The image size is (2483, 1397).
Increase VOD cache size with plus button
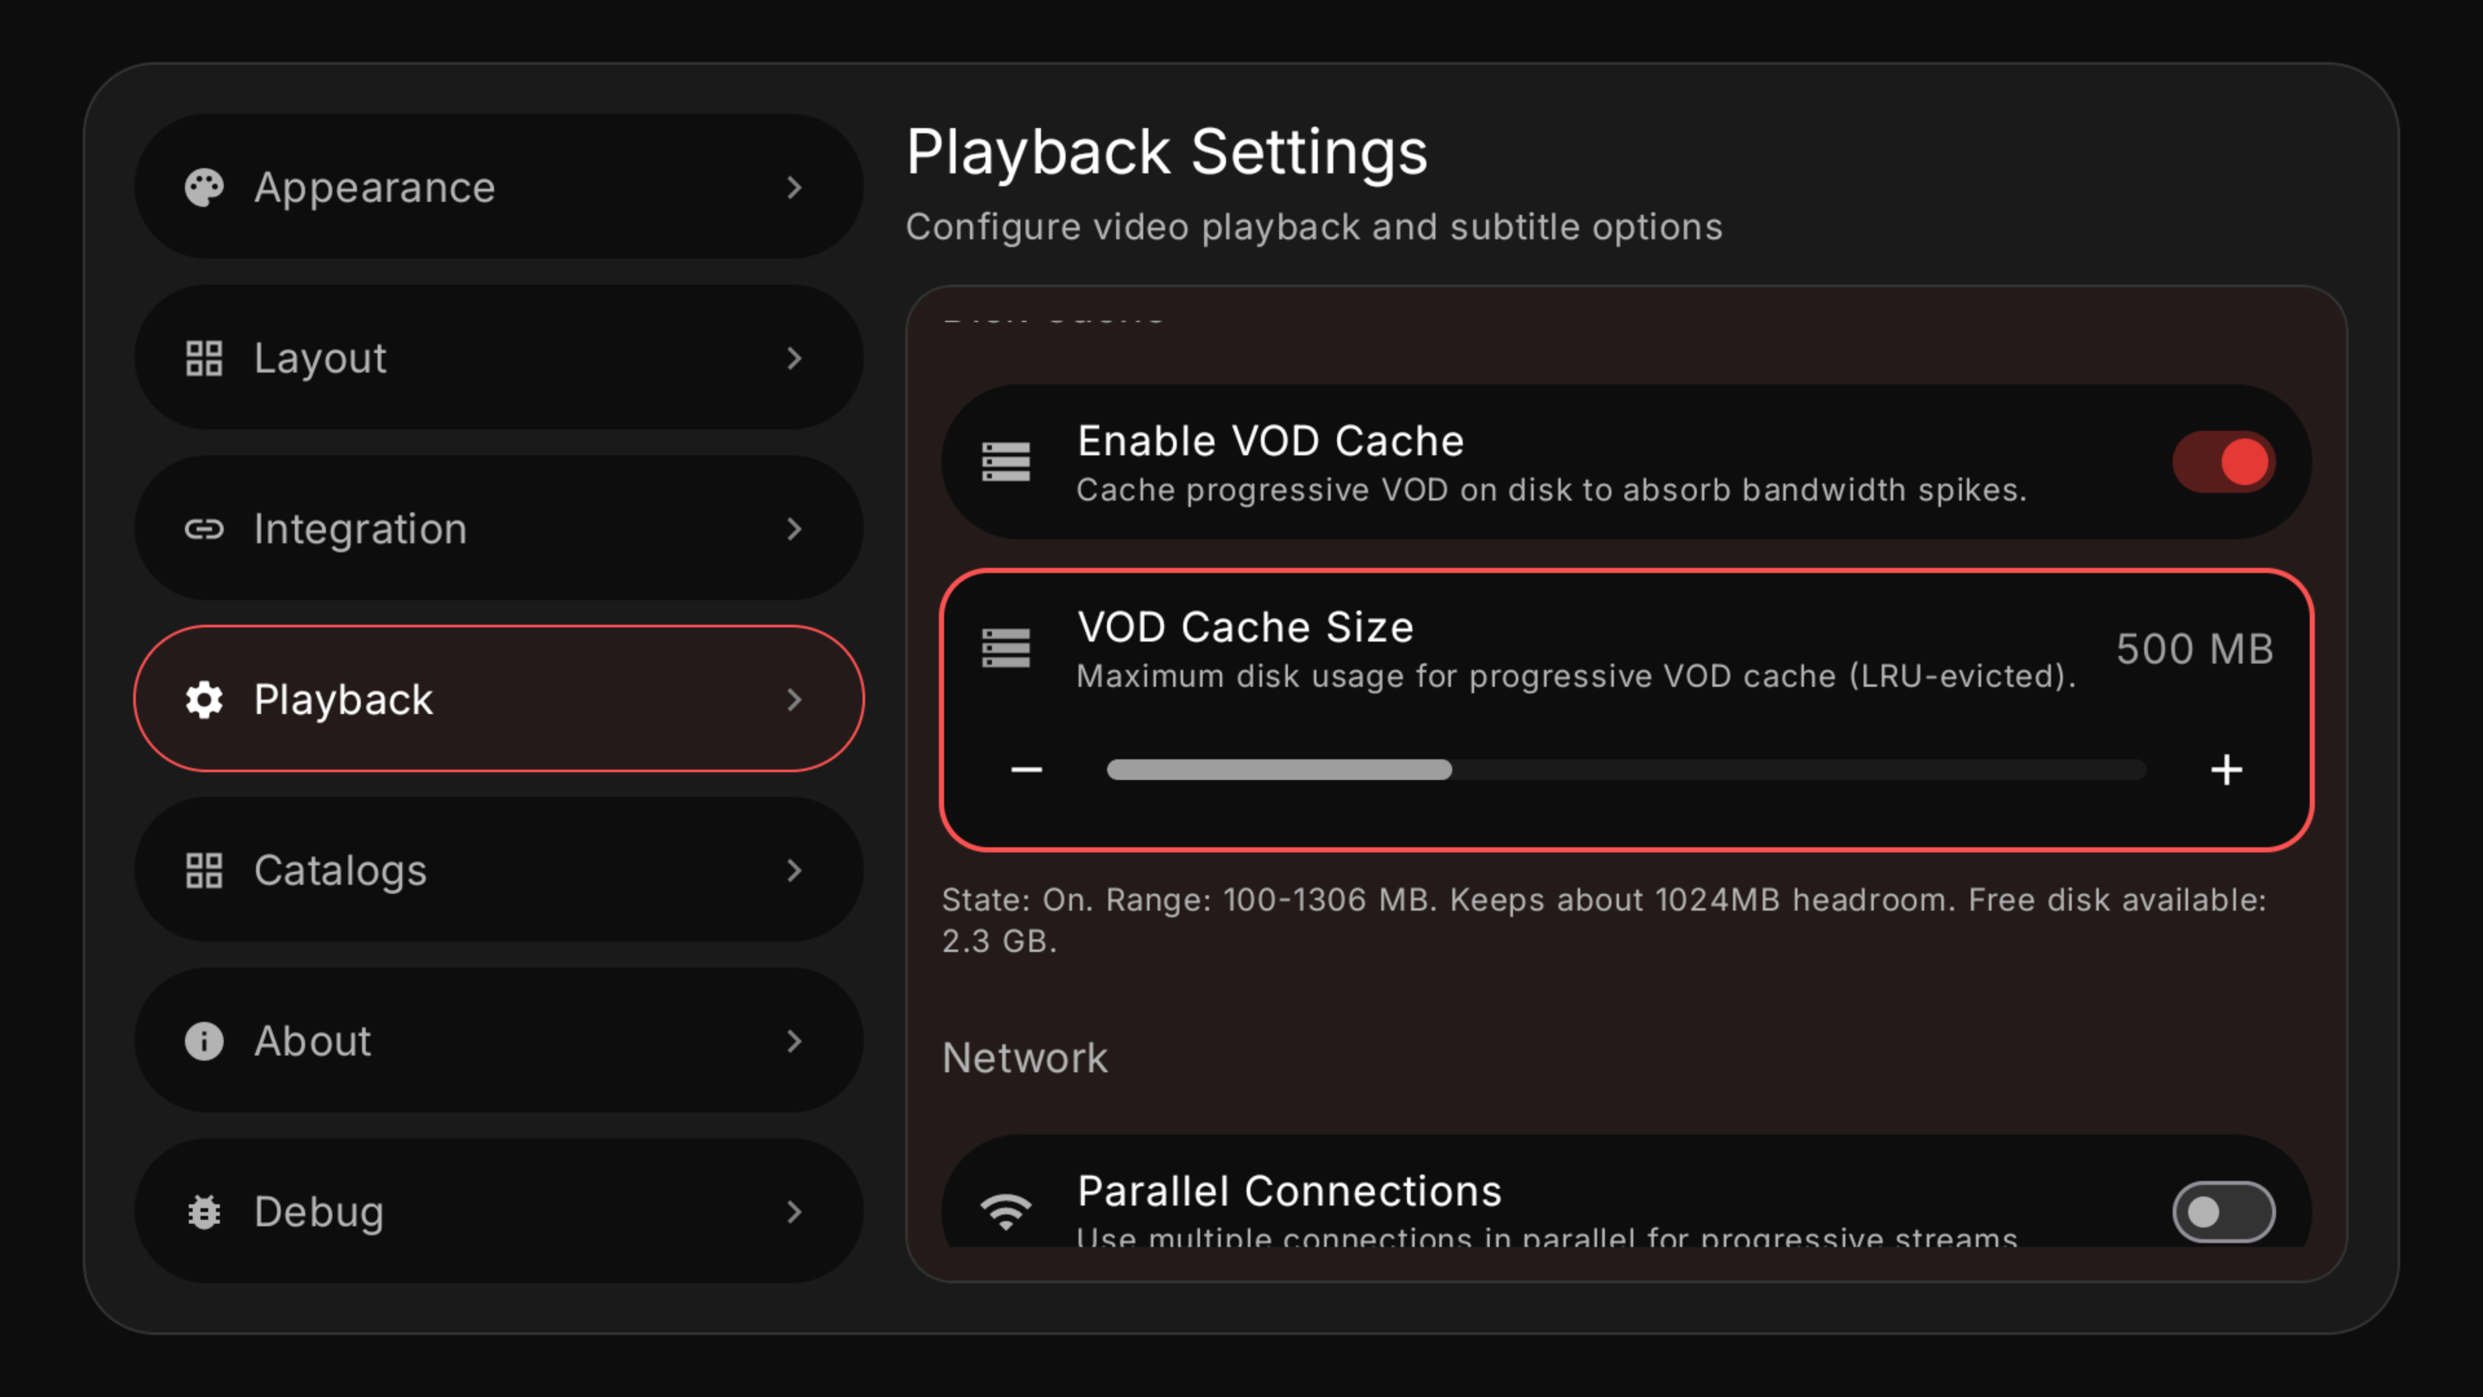(x=2226, y=770)
